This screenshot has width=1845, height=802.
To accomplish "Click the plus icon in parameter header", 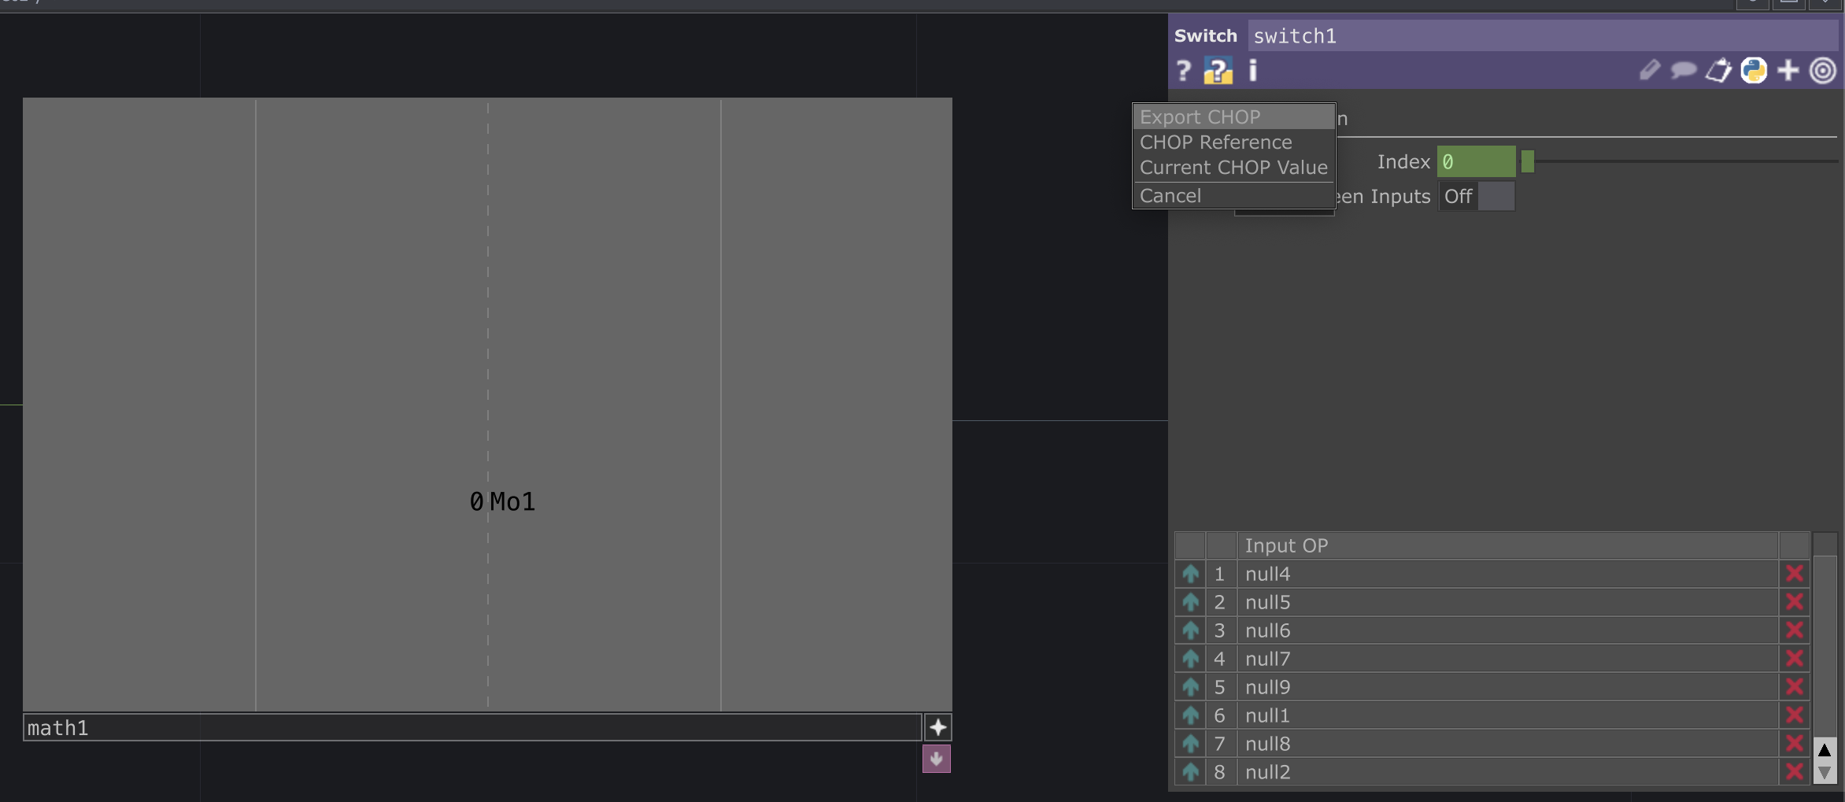I will pyautogui.click(x=1788, y=71).
